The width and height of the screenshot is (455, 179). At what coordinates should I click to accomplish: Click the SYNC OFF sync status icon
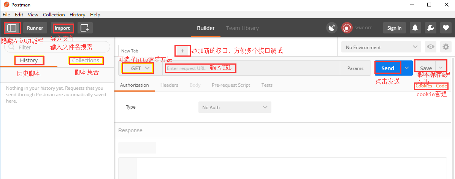coord(346,28)
